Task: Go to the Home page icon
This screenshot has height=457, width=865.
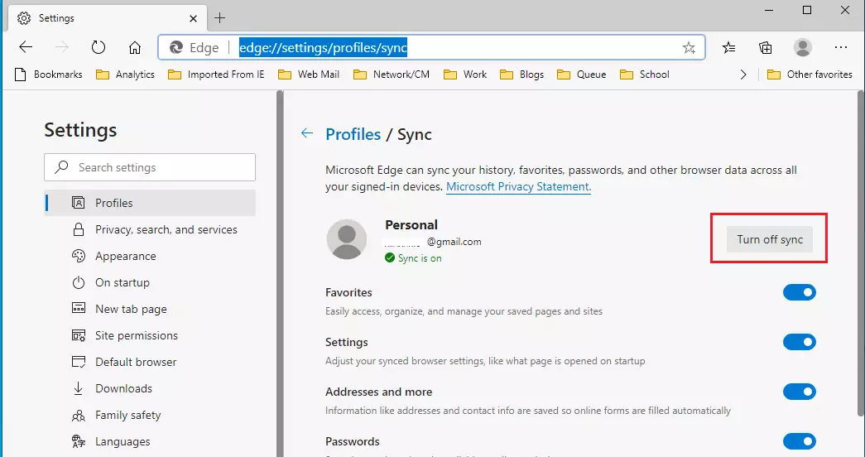Action: [x=135, y=47]
